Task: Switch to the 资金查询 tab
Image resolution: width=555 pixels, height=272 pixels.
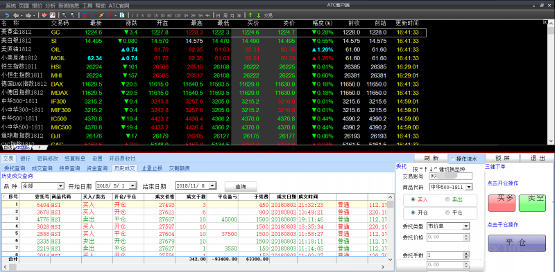Action: point(97,168)
